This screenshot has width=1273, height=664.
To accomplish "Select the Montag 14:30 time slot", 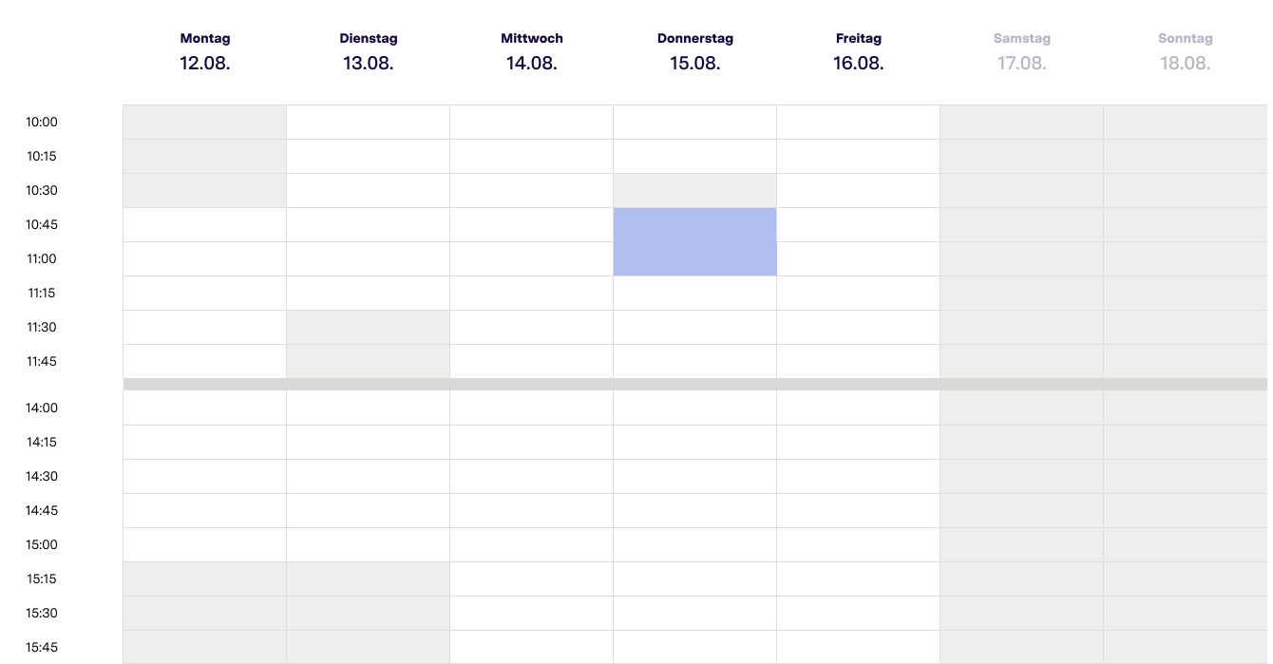I will 205,477.
